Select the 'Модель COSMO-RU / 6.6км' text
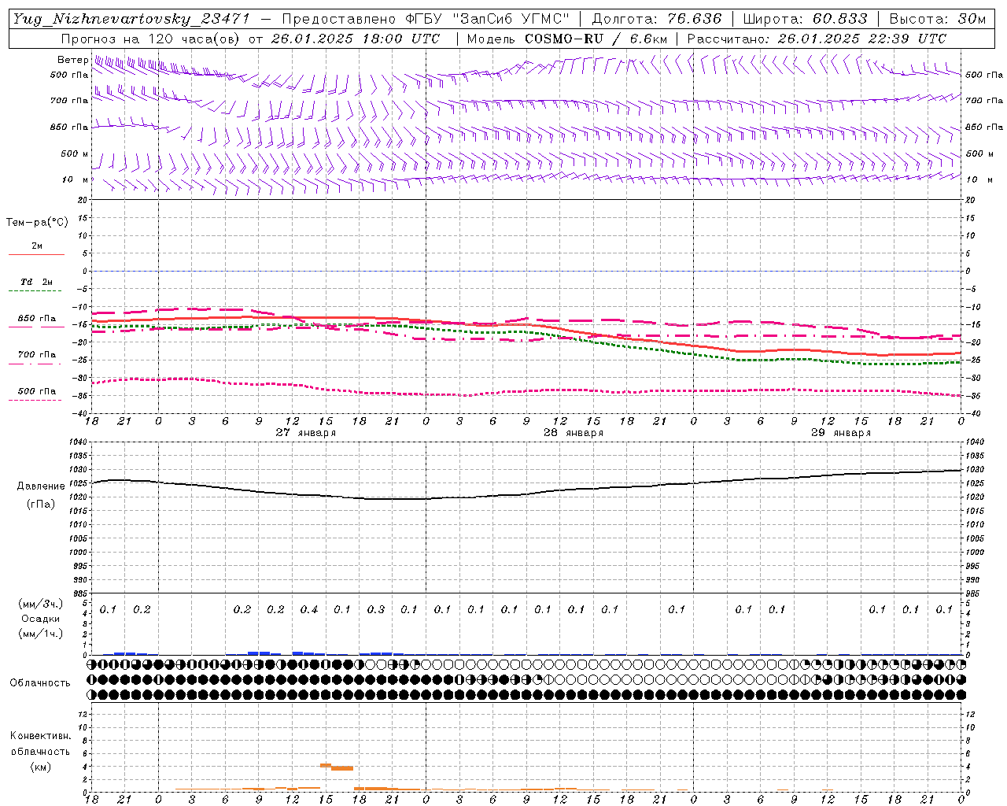The height and width of the screenshot is (806, 1007). pos(566,39)
